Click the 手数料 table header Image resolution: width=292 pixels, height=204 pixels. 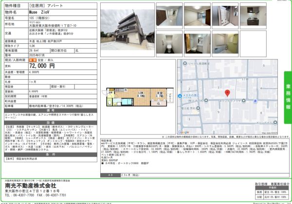(272, 188)
